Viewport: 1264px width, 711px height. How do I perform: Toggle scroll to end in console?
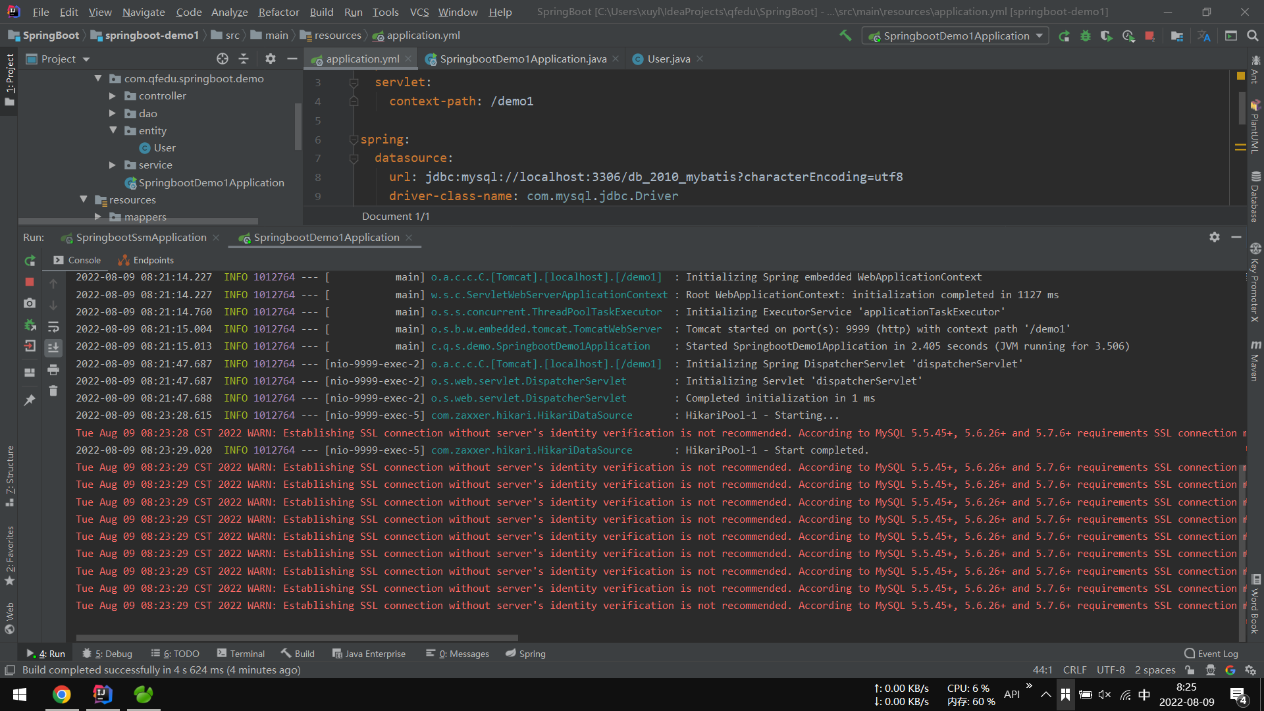(53, 347)
